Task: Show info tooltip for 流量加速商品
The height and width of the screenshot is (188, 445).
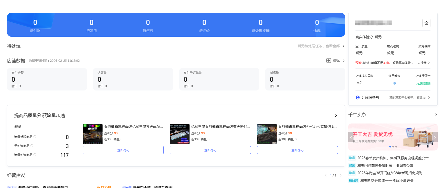Action: coord(35,155)
